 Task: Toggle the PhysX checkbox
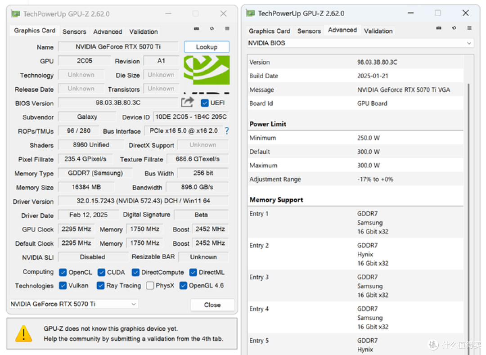[x=150, y=285]
